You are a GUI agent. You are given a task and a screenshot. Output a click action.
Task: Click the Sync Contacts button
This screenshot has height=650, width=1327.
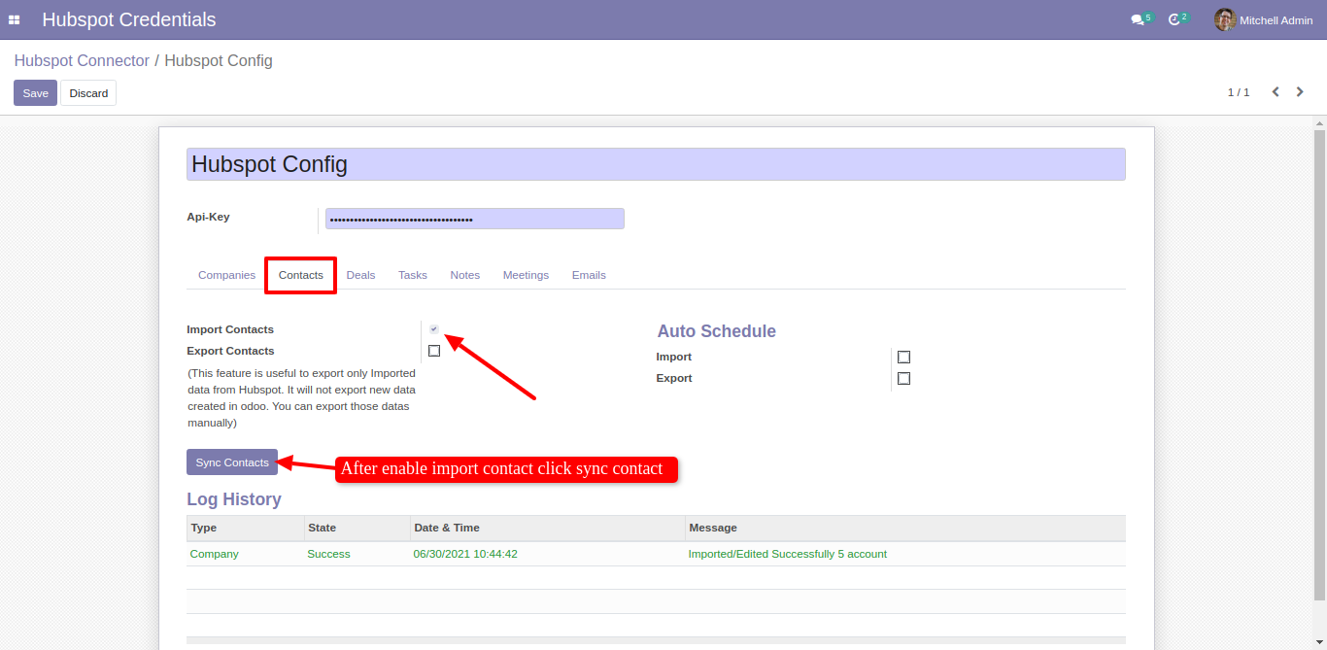[x=232, y=462]
